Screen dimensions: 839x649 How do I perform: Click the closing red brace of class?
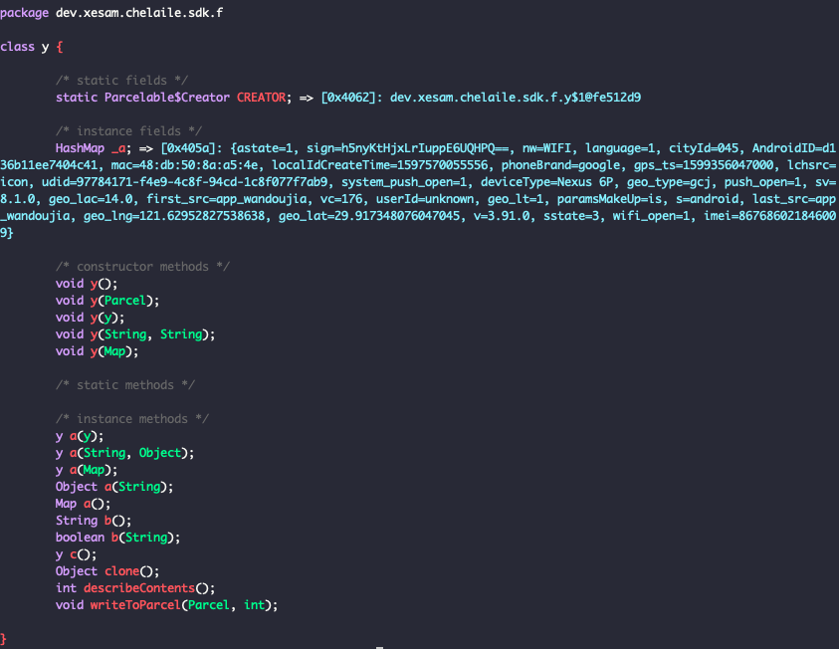[x=3, y=639]
